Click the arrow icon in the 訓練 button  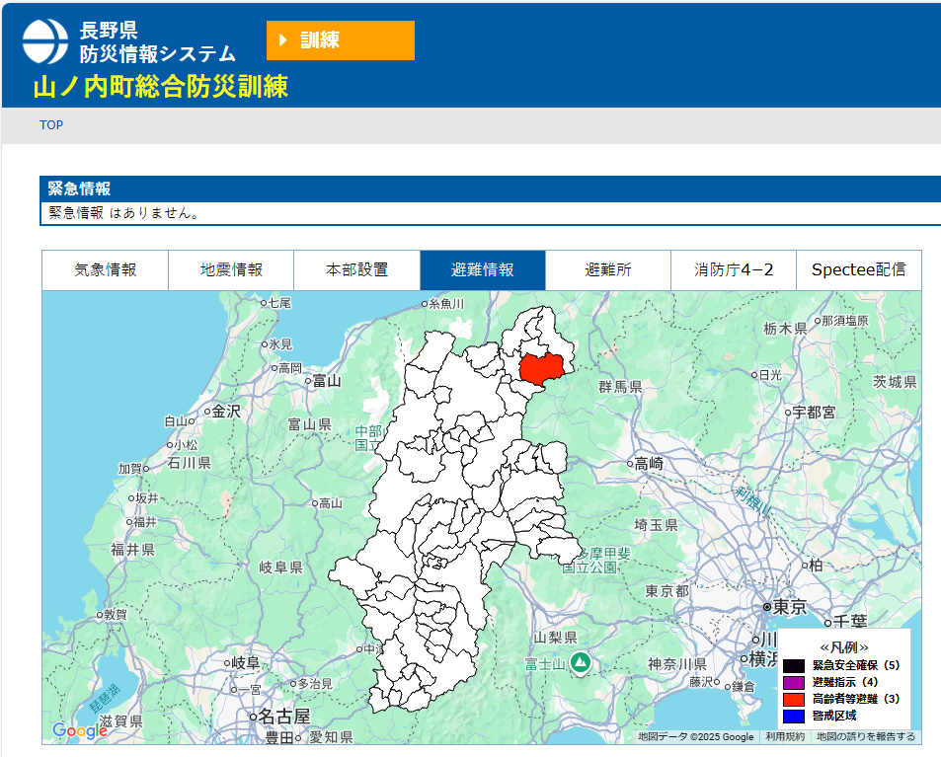[x=283, y=40]
